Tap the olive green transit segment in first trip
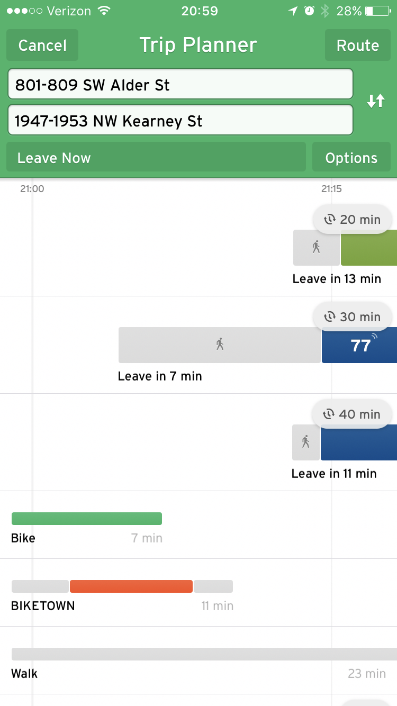This screenshot has height=706, width=397. (x=369, y=247)
